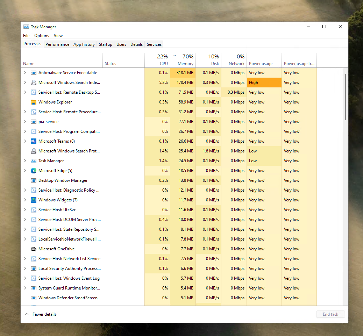Select the Windows Explorer folder icon
The image size is (363, 336).
(34, 102)
